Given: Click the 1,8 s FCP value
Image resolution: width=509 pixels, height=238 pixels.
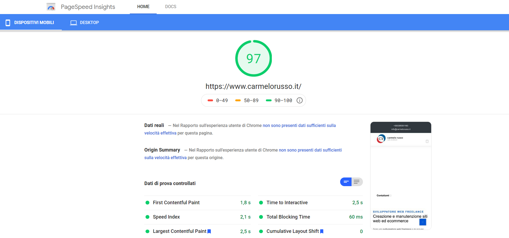Looking at the screenshot, I should coord(245,203).
